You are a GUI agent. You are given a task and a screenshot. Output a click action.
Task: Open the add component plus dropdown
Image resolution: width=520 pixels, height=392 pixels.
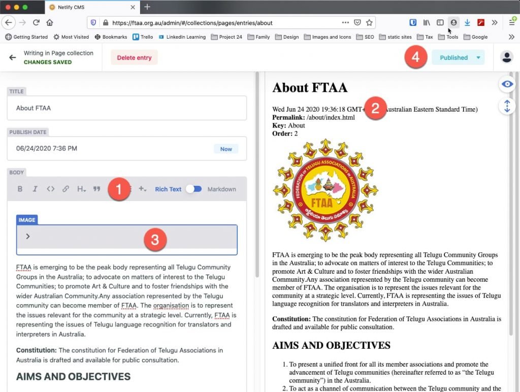(x=143, y=189)
